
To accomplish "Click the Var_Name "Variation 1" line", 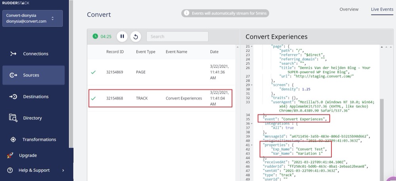I will point(297,153).
